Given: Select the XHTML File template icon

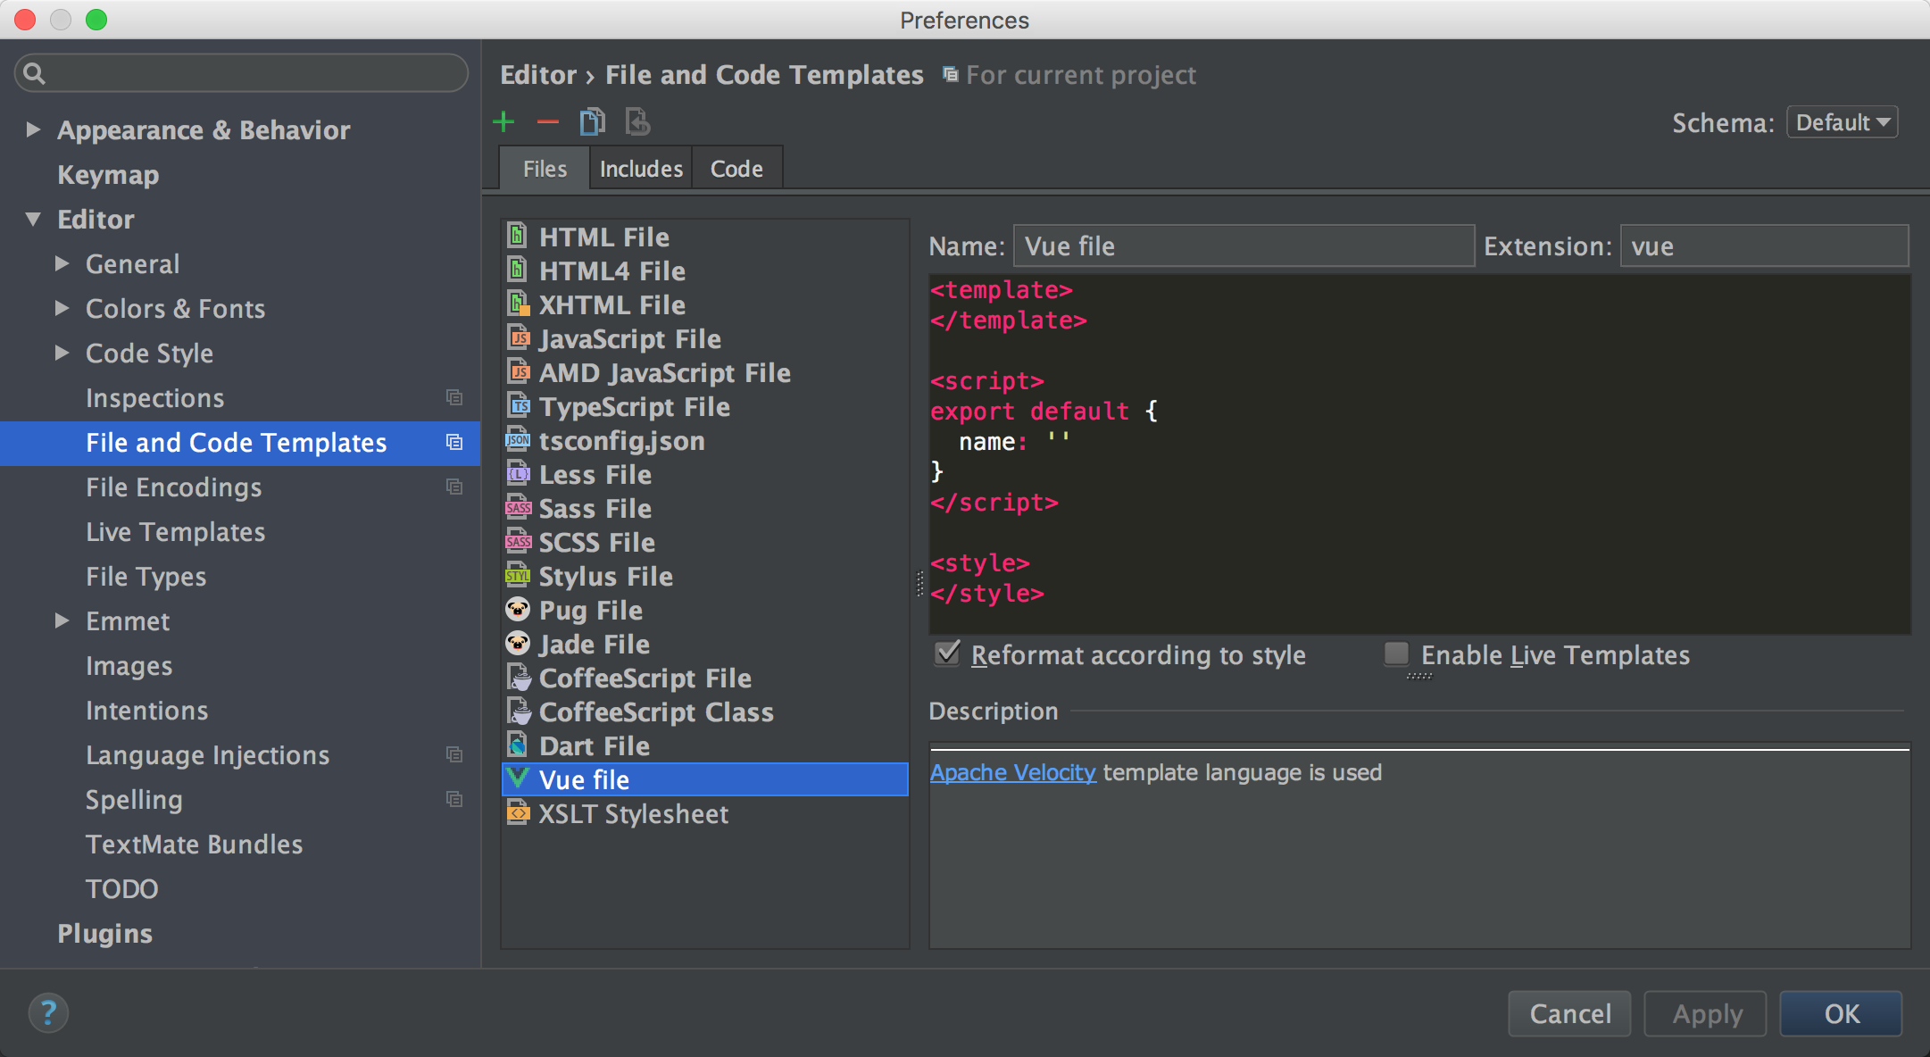Looking at the screenshot, I should 518,304.
